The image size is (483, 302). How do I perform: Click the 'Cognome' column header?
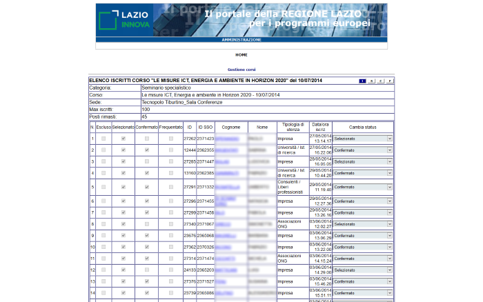tap(231, 127)
